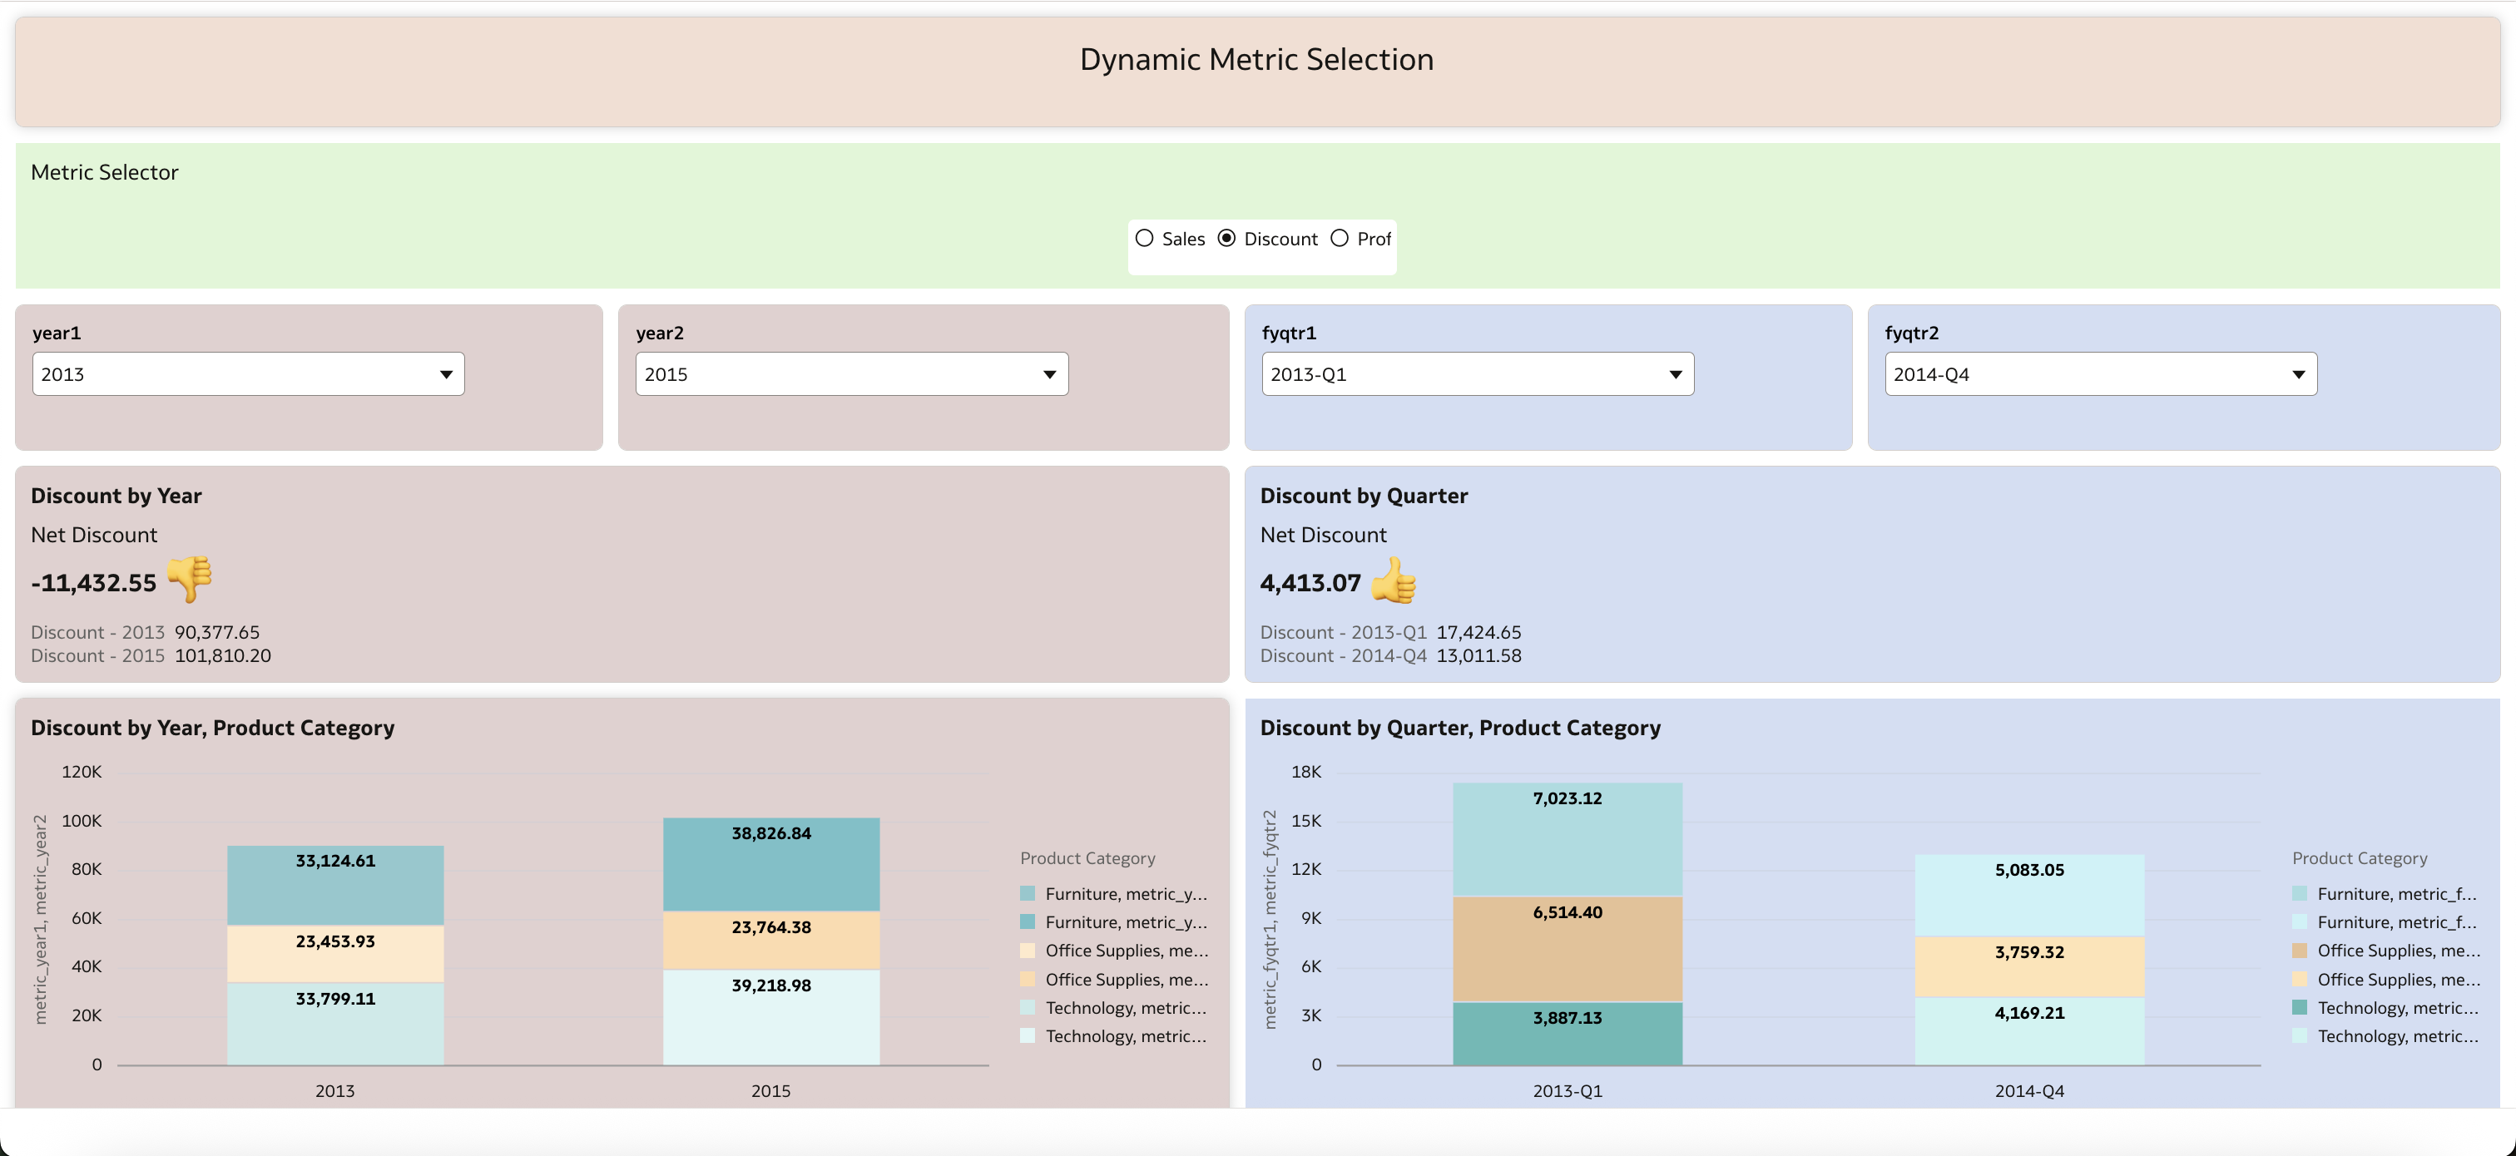This screenshot has height=1156, width=2516.
Task: Select the Prof radio button
Action: 1339,237
